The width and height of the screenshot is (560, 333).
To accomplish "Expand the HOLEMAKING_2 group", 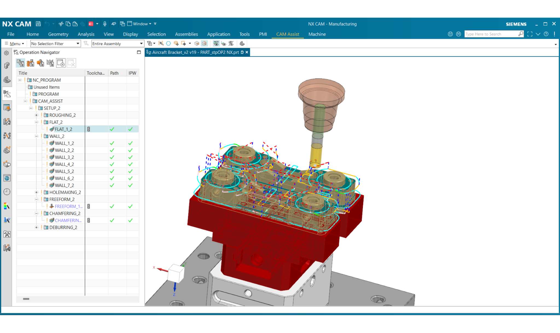I will [x=36, y=192].
